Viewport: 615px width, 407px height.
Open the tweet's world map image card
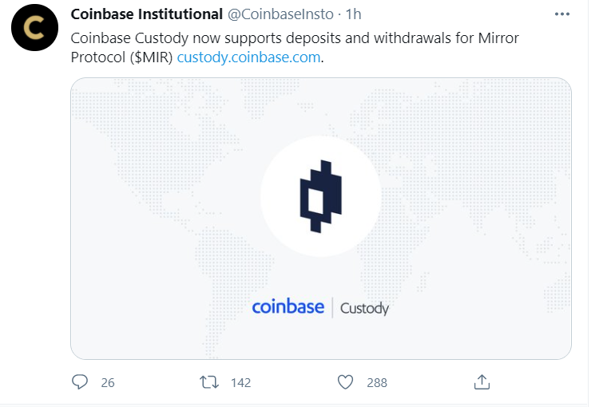pos(321,219)
